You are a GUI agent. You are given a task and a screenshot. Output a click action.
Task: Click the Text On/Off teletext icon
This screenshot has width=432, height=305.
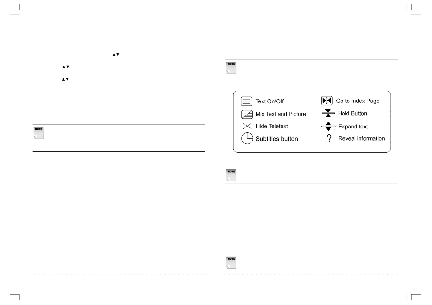(246, 101)
